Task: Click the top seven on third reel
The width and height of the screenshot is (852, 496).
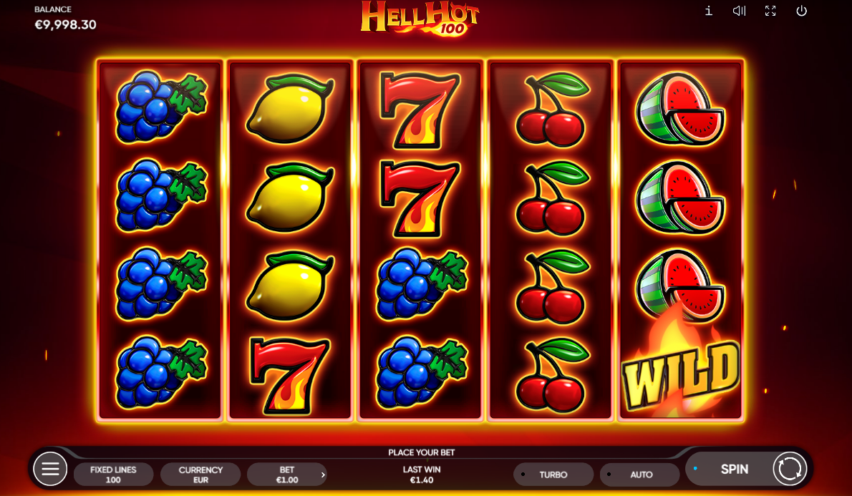Action: [420, 110]
